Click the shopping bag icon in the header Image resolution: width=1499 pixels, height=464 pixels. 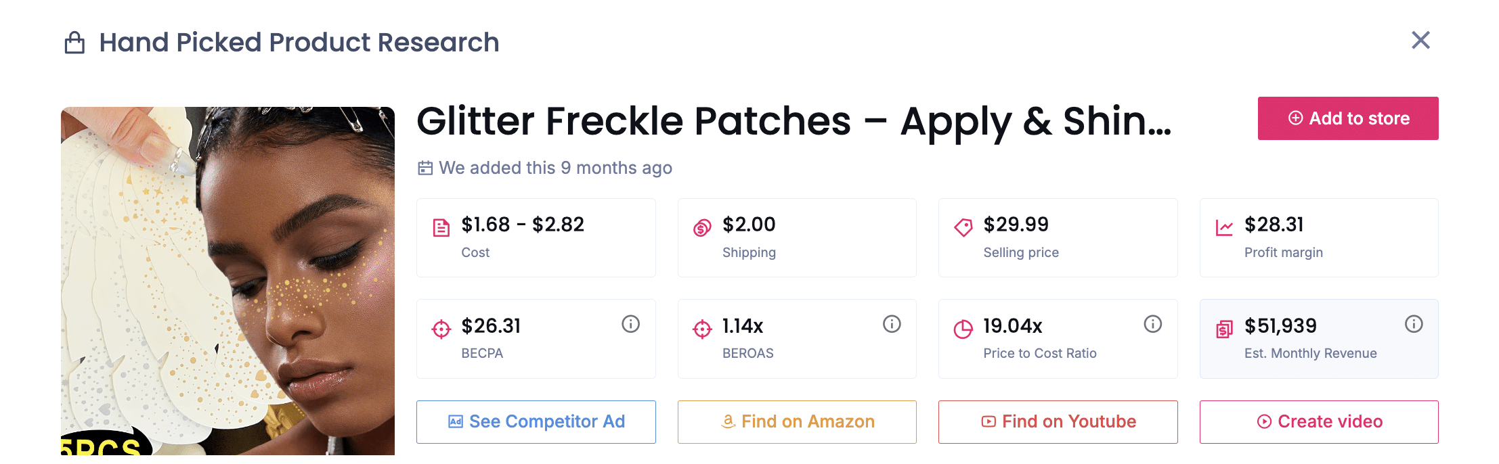tap(74, 42)
